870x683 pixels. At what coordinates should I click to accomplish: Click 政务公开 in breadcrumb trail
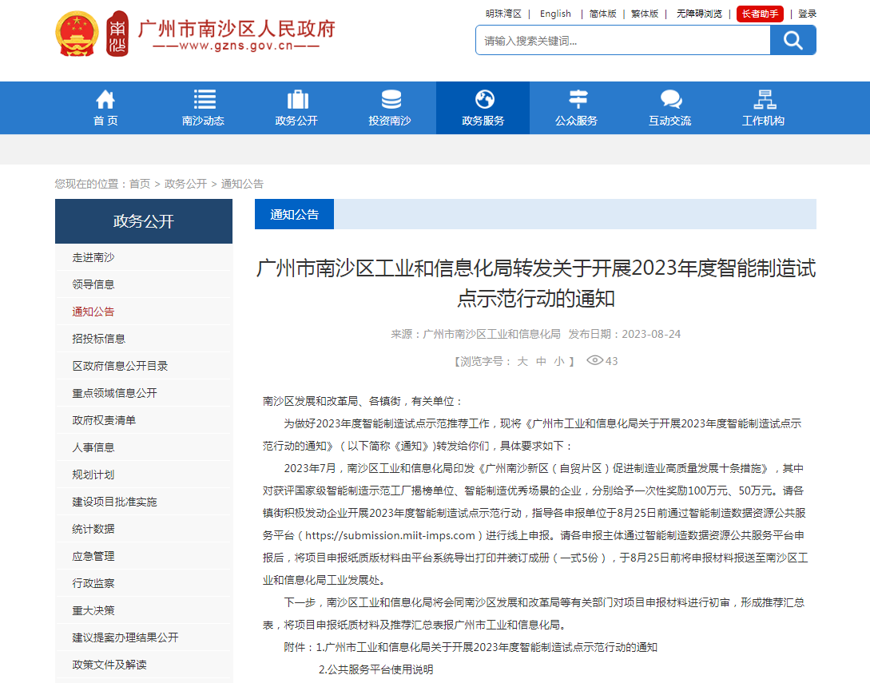185,184
